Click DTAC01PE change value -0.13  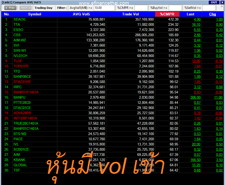point(219,82)
